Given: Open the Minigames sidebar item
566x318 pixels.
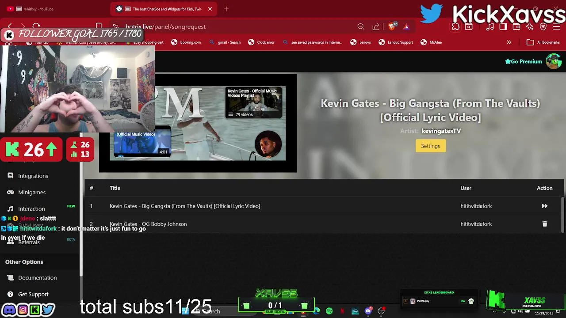Looking at the screenshot, I should click(27, 192).
